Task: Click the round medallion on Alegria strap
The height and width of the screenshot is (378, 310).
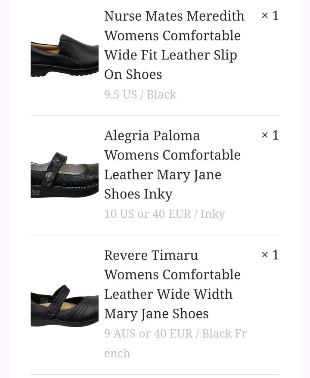Action: pyautogui.click(x=50, y=176)
